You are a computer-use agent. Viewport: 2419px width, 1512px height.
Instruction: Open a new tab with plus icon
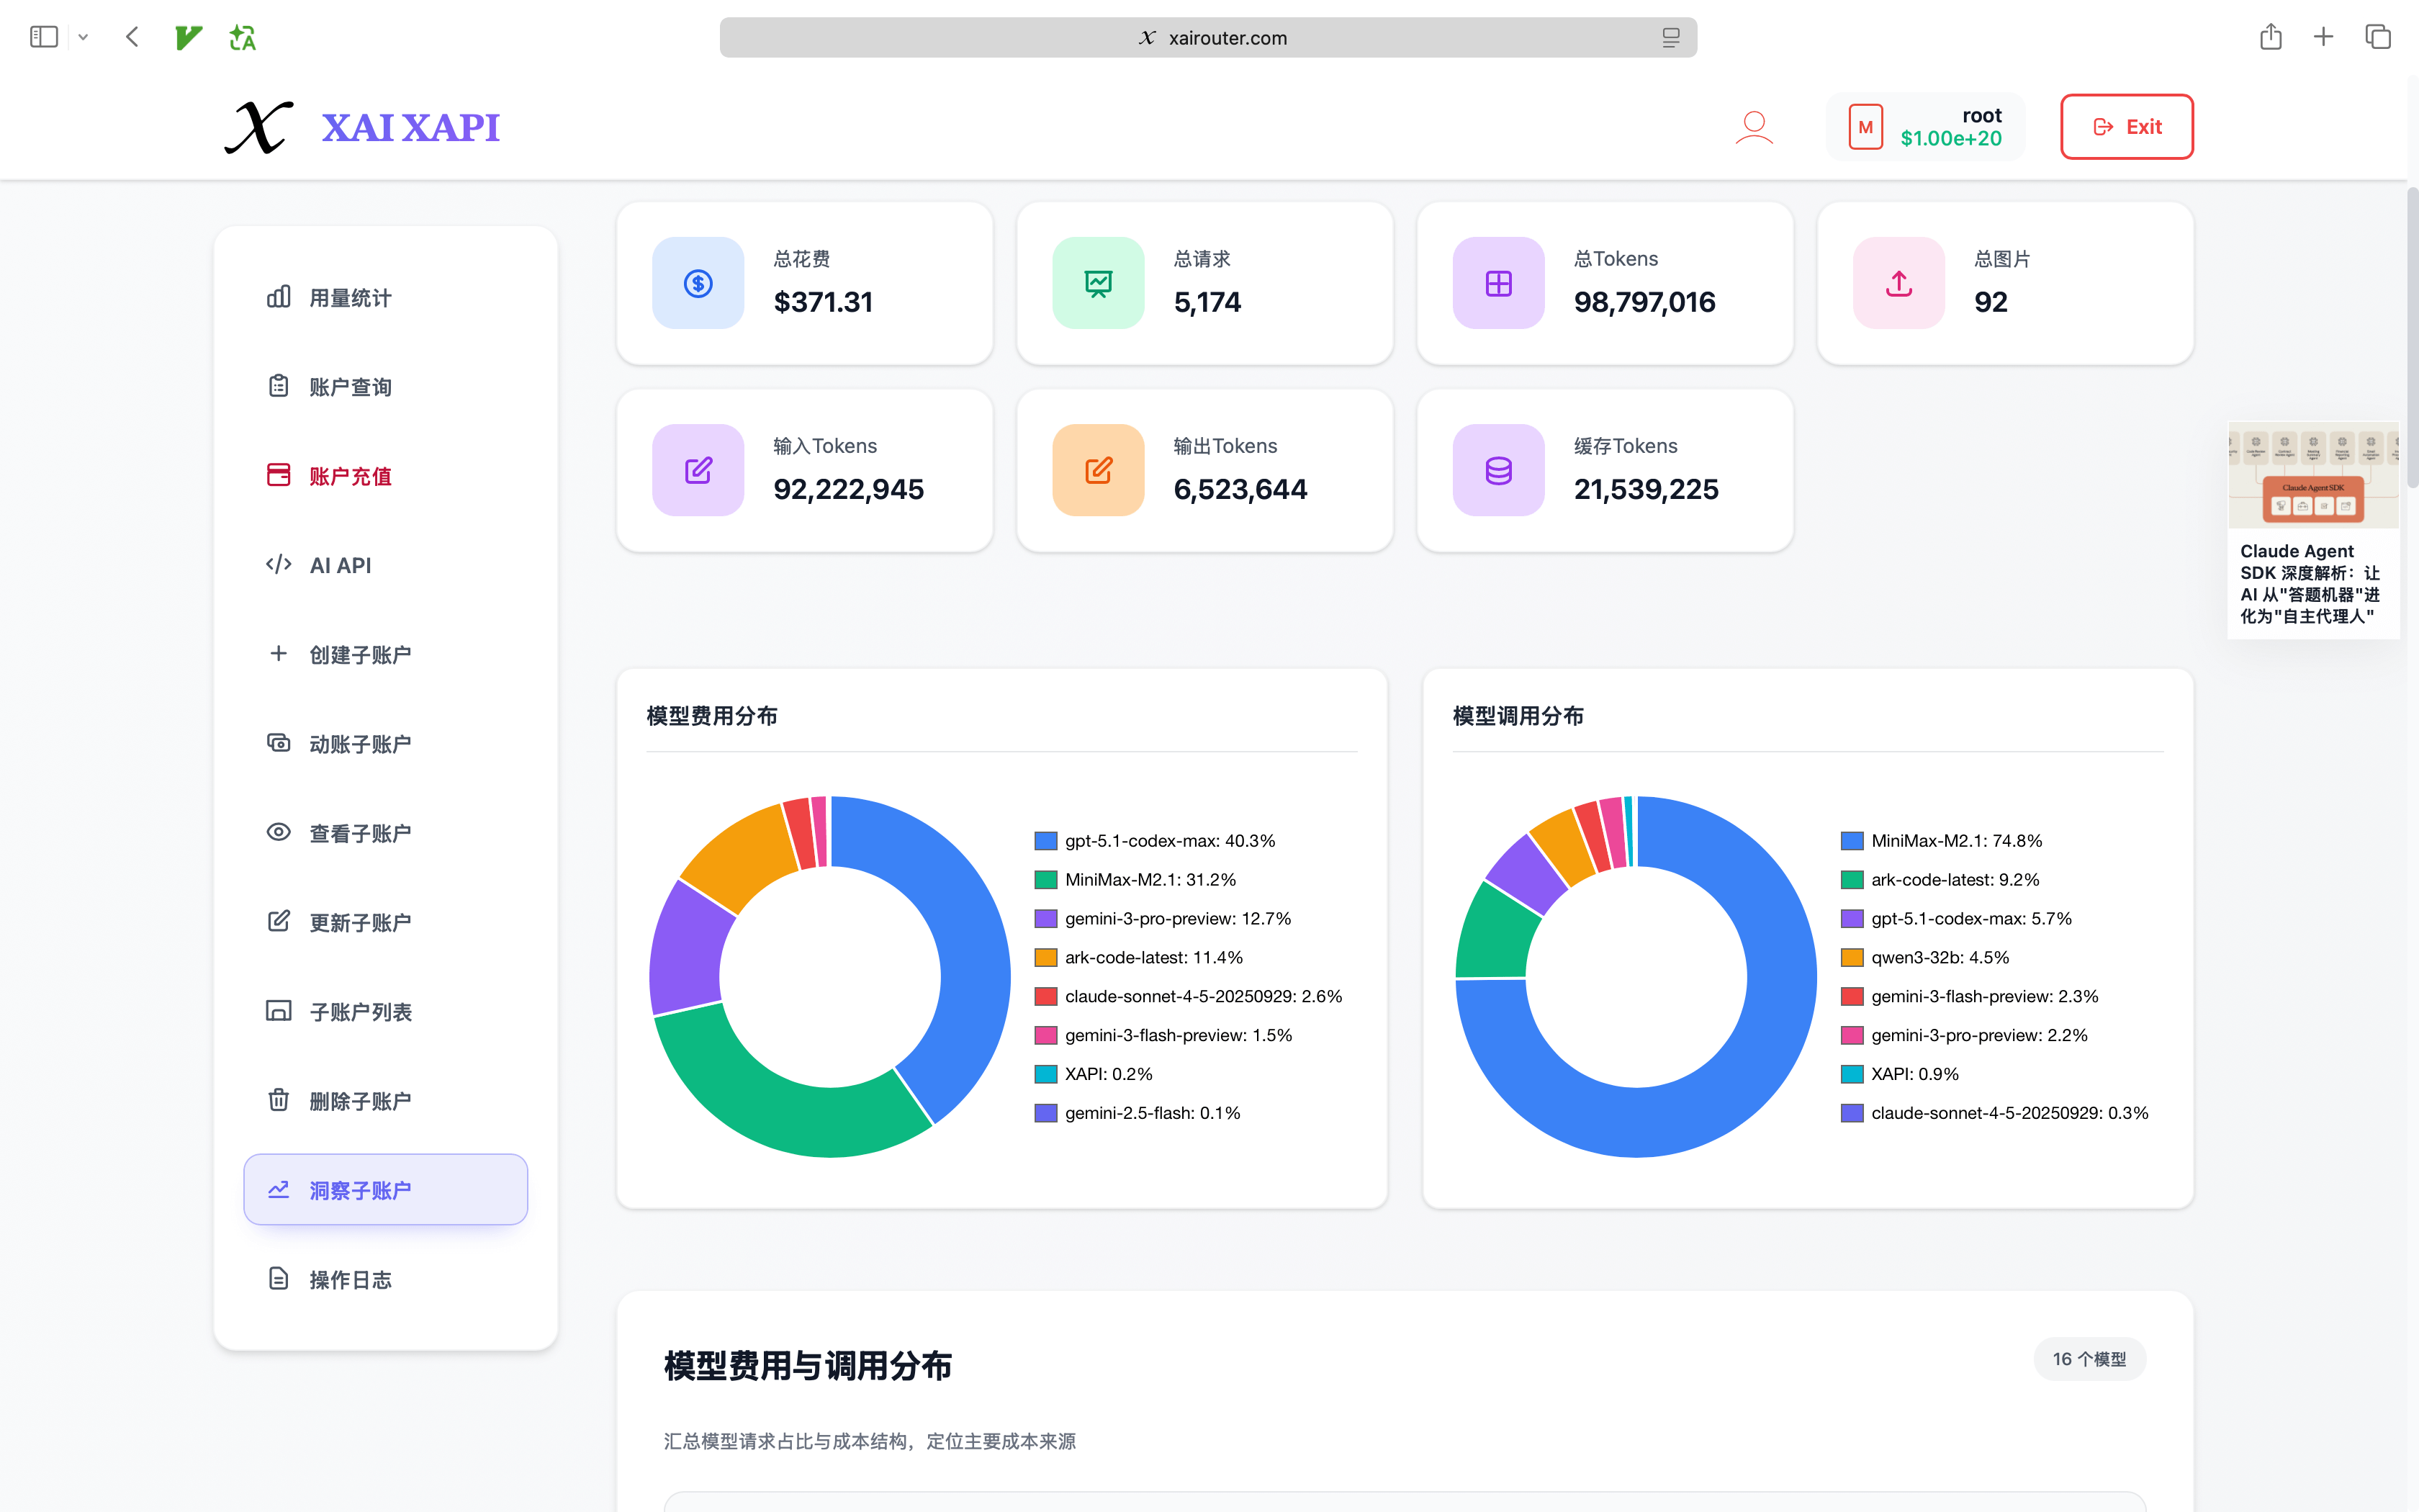click(x=2323, y=37)
